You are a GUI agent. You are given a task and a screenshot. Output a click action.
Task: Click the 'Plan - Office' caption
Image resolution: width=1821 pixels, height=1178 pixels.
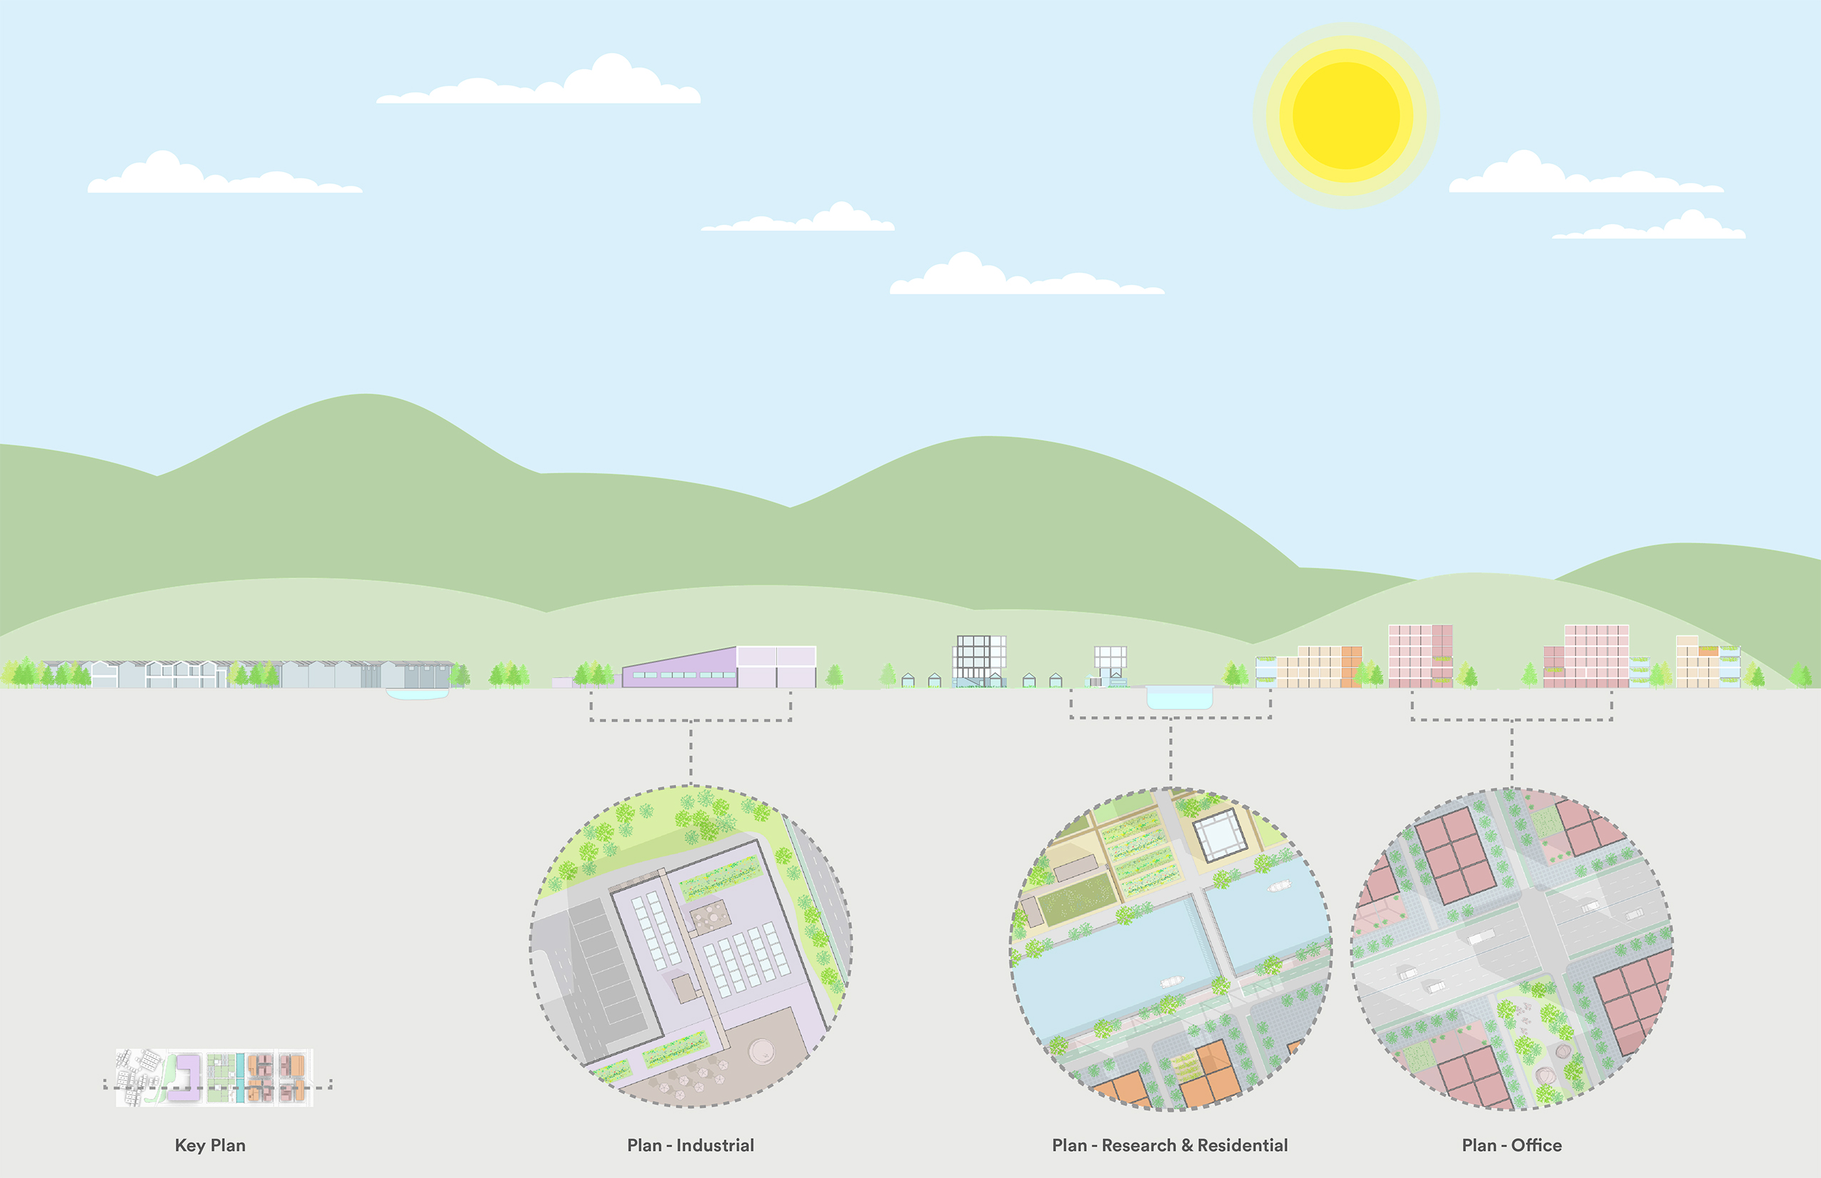tap(1511, 1145)
